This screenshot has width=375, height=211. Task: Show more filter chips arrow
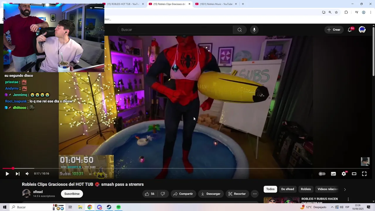pos(345,189)
